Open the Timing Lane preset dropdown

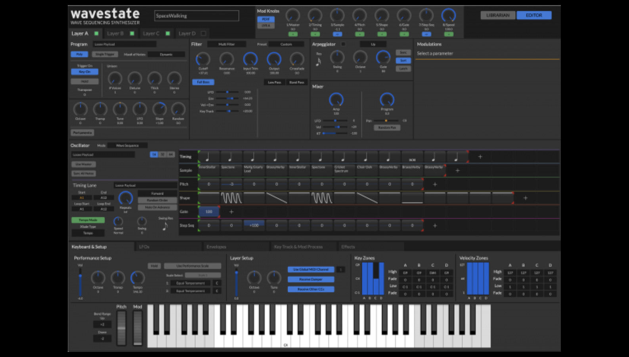145,185
